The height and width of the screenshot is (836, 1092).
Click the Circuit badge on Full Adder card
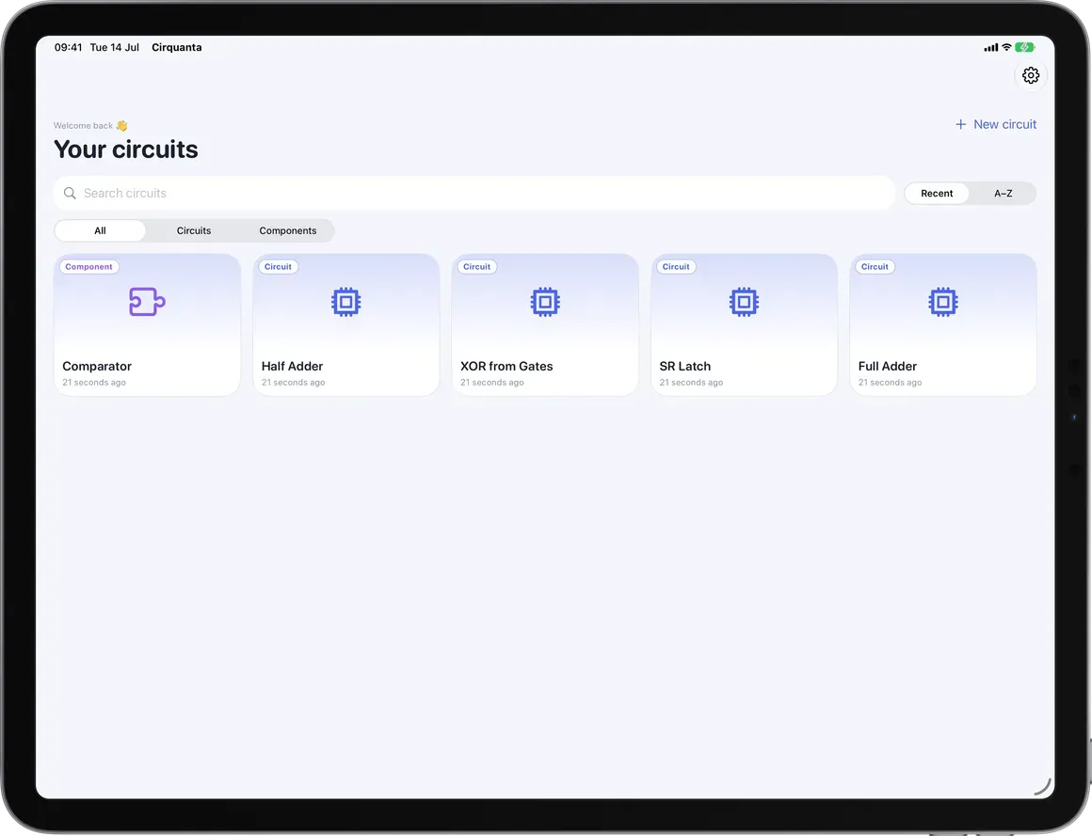point(875,267)
